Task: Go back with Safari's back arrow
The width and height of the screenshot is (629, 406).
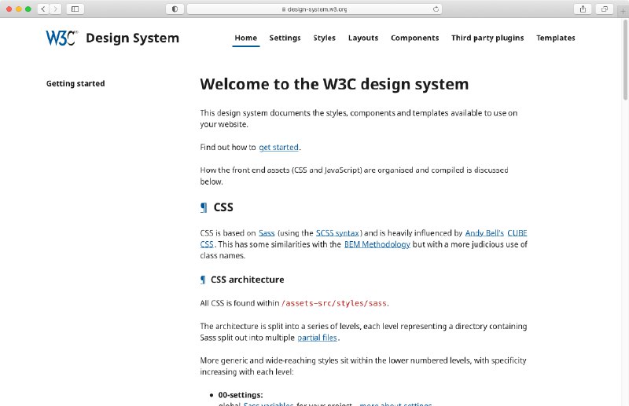Action: [43, 9]
